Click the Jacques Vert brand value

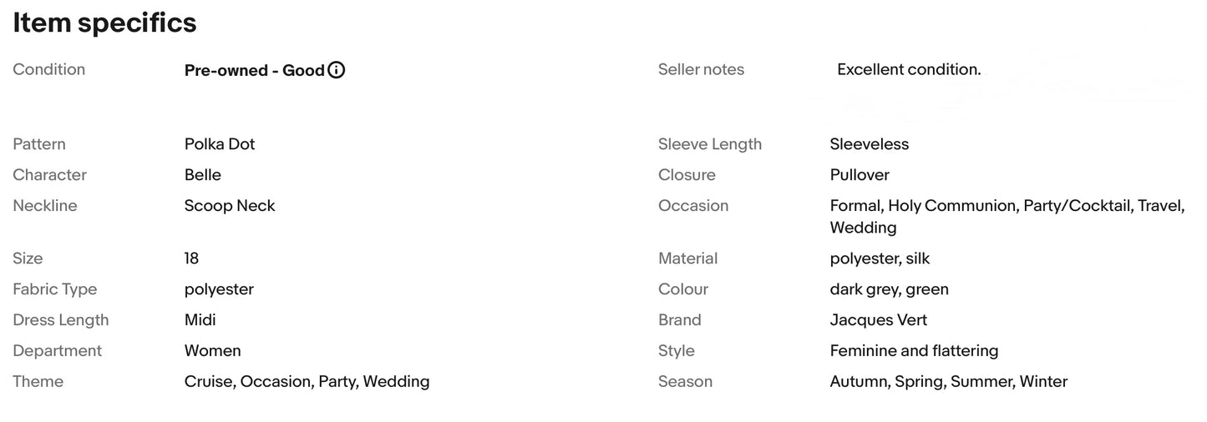[x=879, y=320]
